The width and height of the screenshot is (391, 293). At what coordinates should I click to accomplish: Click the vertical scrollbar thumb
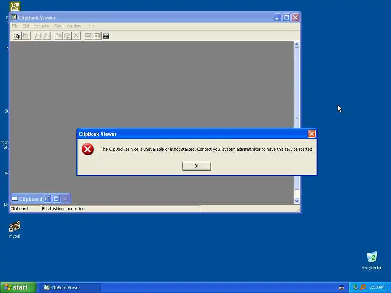coord(297,118)
